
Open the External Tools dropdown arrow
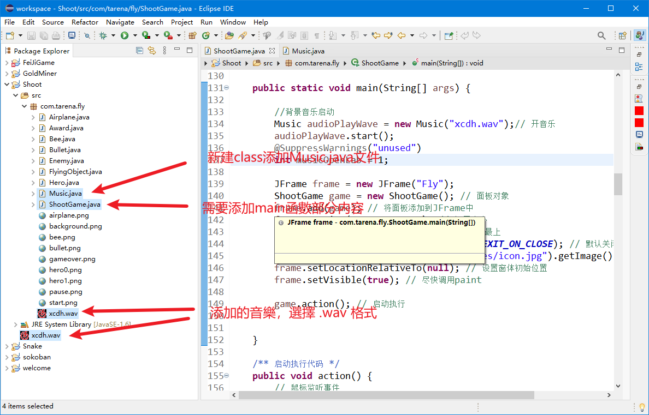pos(179,35)
